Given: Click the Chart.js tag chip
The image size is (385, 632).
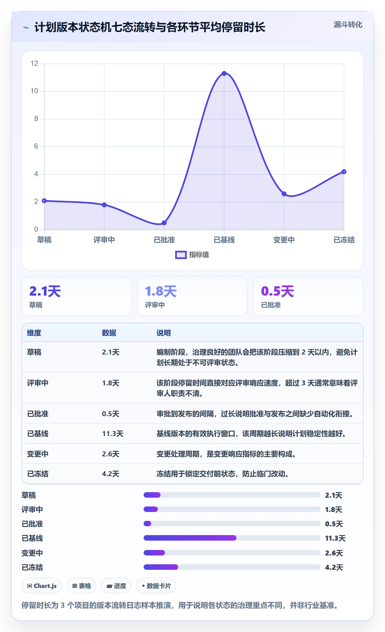Looking at the screenshot, I should coord(42,586).
